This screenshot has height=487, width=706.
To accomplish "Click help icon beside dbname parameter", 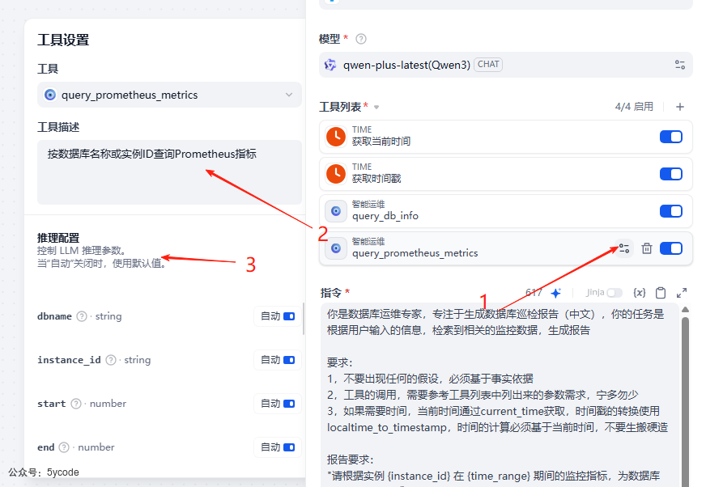I will pos(82,316).
